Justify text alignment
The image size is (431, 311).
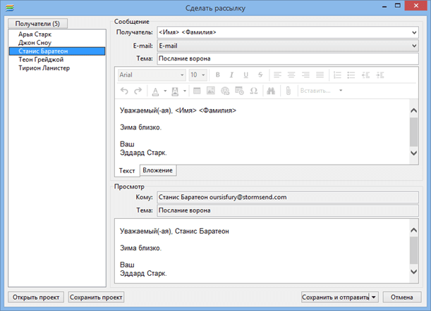click(x=320, y=75)
